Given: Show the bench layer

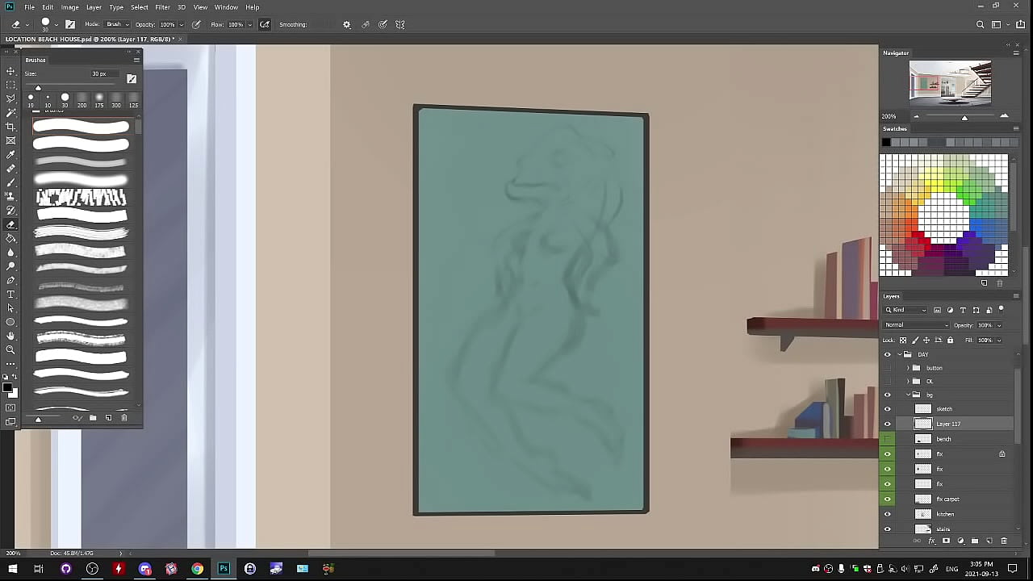Looking at the screenshot, I should click(x=888, y=439).
